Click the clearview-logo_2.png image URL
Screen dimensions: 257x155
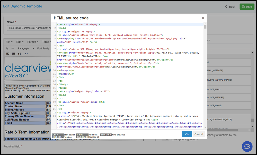129,39
